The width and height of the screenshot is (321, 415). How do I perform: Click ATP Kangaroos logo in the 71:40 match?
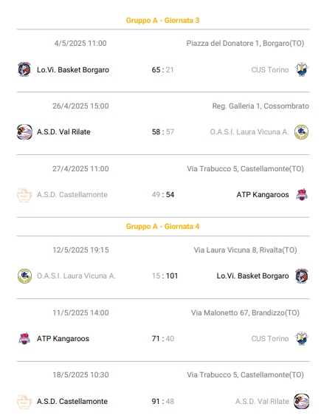click(x=24, y=338)
